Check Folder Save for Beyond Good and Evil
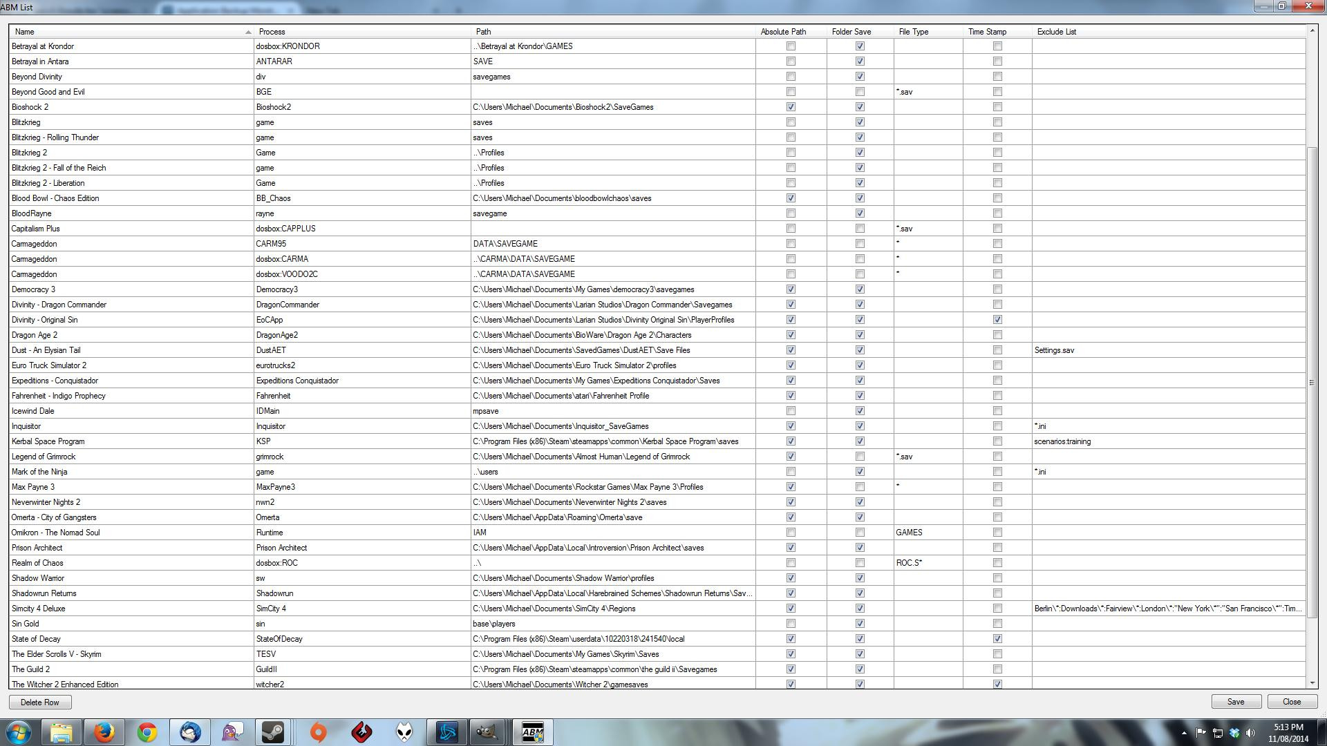Viewport: 1327px width, 746px height. [x=860, y=92]
